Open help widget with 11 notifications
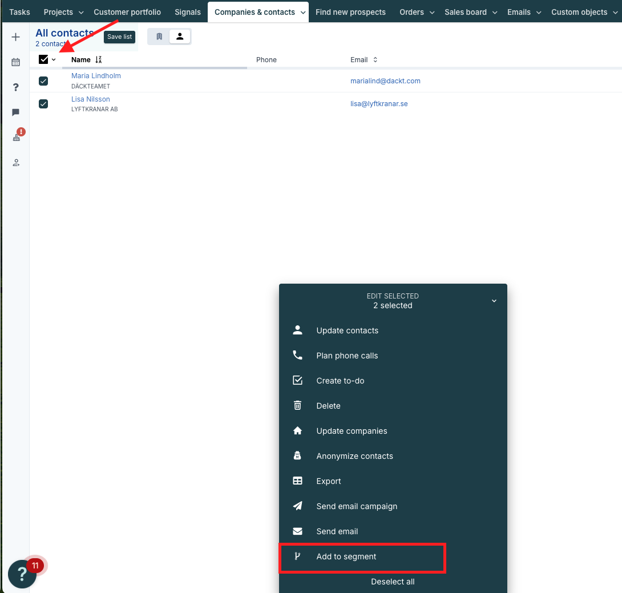 pos(23,573)
